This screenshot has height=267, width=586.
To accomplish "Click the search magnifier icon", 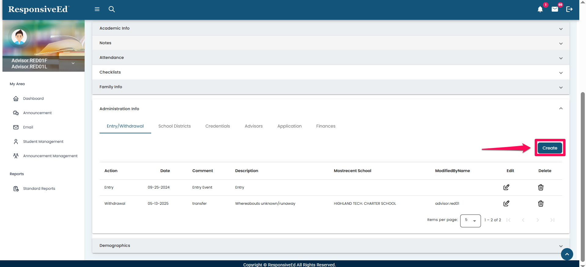I will click(x=112, y=9).
